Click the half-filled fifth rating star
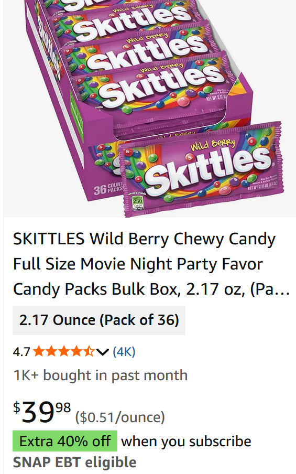This screenshot has width=296, height=474. (89, 352)
